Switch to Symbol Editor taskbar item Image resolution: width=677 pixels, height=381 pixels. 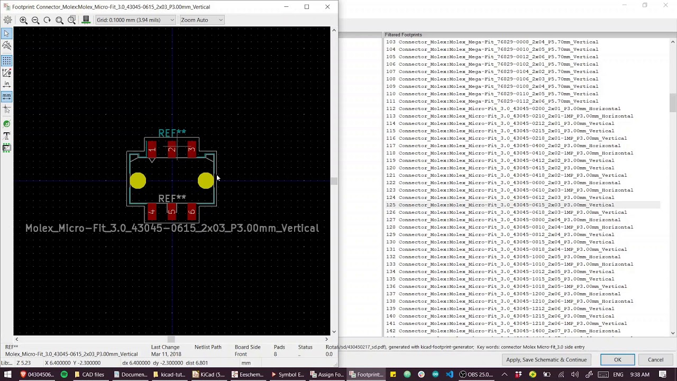pyautogui.click(x=288, y=375)
